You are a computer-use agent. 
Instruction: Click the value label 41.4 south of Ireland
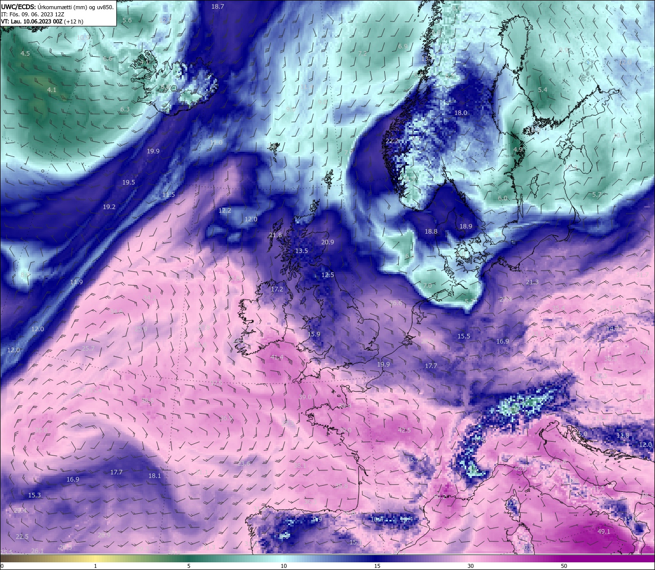coord(276,357)
